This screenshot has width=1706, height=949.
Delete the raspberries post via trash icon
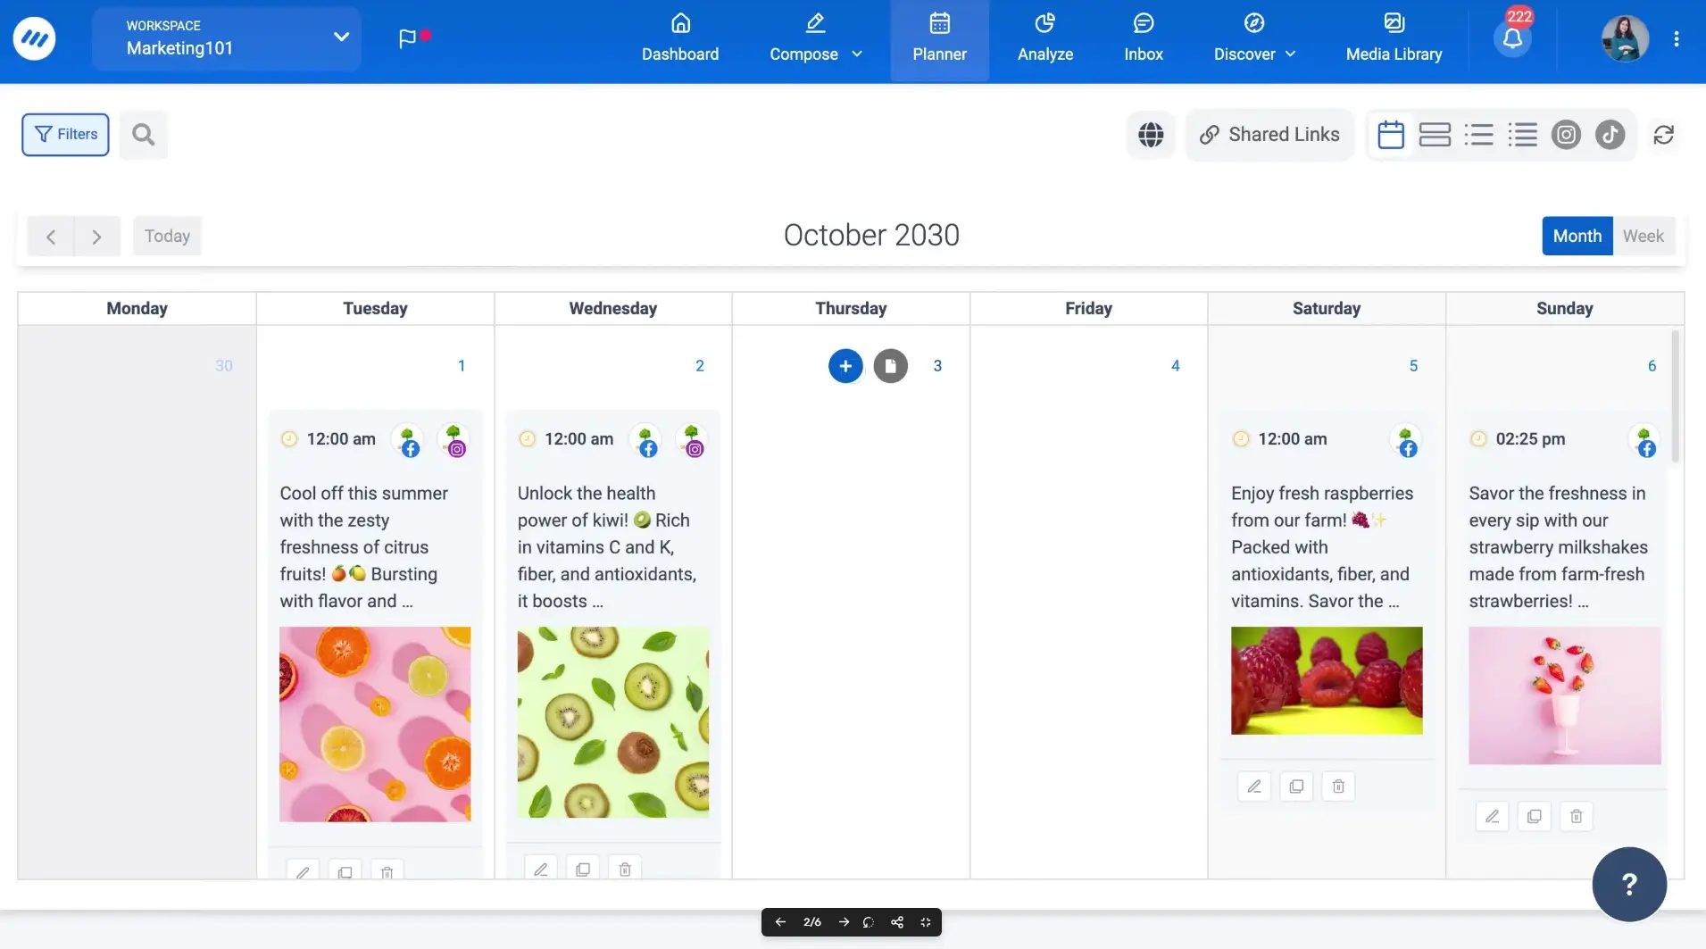(1337, 787)
